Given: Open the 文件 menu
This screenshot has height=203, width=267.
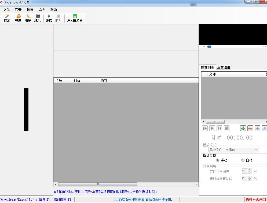Looking at the screenshot, I should (6, 10).
